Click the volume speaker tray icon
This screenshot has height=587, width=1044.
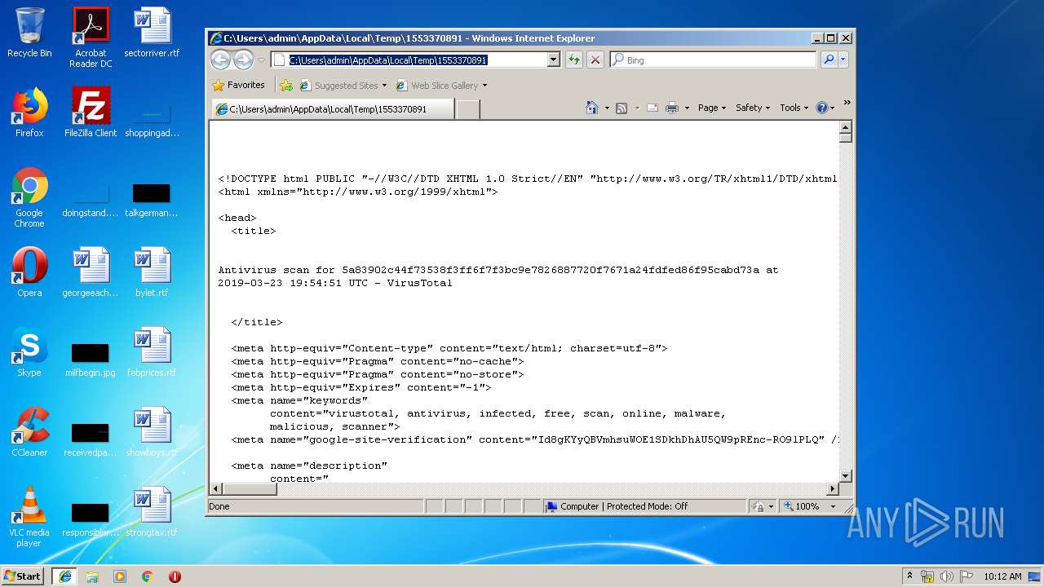(947, 576)
